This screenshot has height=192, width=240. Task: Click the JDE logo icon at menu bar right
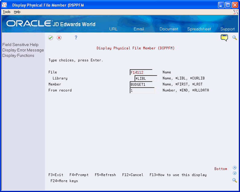coord(236,12)
